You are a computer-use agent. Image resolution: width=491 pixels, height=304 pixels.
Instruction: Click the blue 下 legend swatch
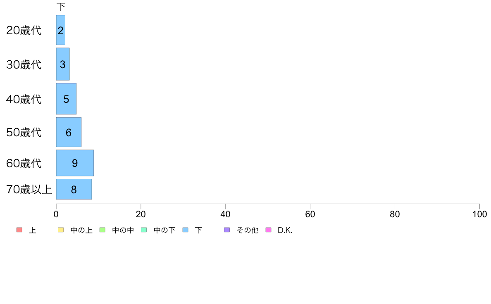pyautogui.click(x=186, y=230)
